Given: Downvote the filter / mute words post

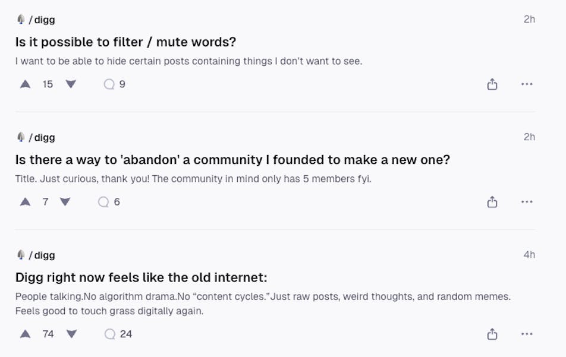Looking at the screenshot, I should click(71, 84).
